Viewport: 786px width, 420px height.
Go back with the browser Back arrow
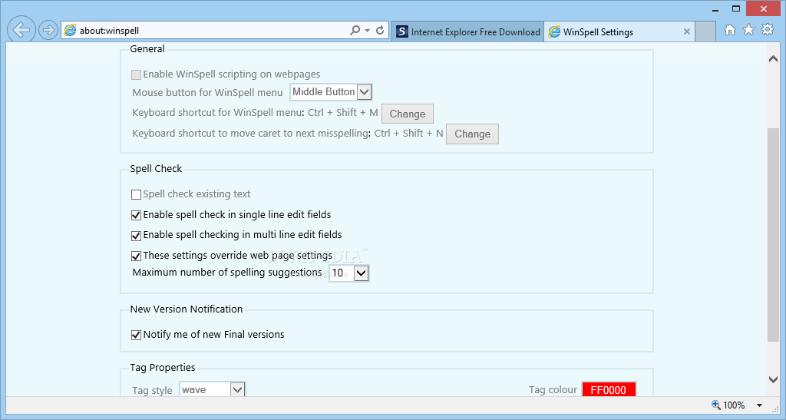tap(21, 30)
